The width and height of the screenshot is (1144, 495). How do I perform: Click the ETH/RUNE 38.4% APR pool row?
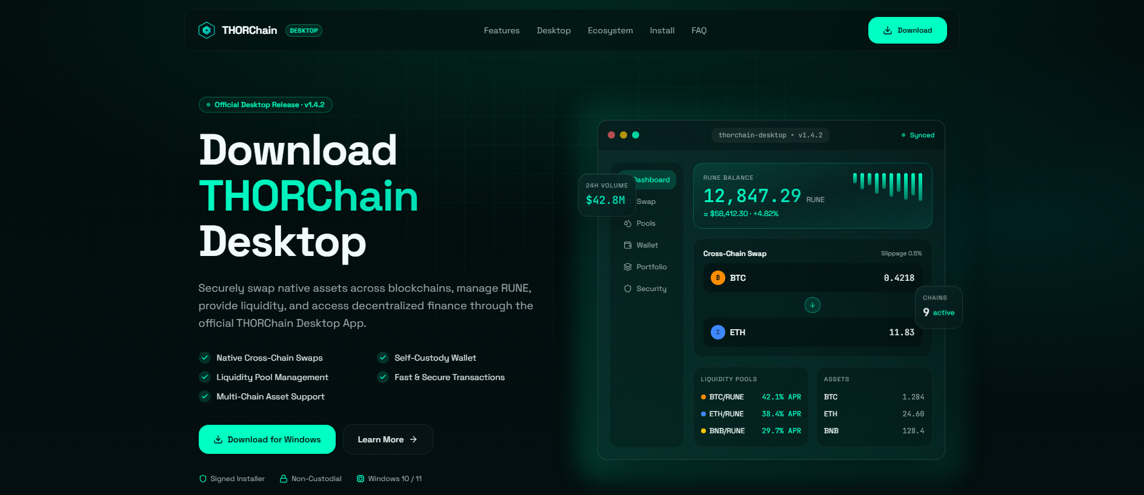click(x=751, y=414)
